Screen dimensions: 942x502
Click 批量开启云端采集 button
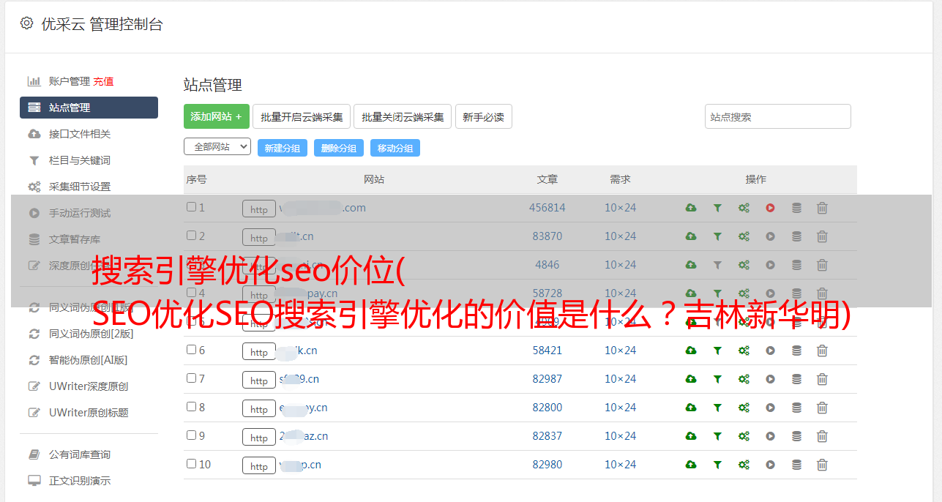tap(302, 116)
